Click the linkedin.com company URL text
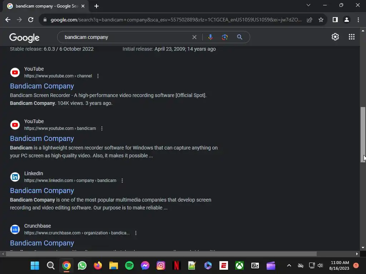366x274 pixels. [70, 181]
